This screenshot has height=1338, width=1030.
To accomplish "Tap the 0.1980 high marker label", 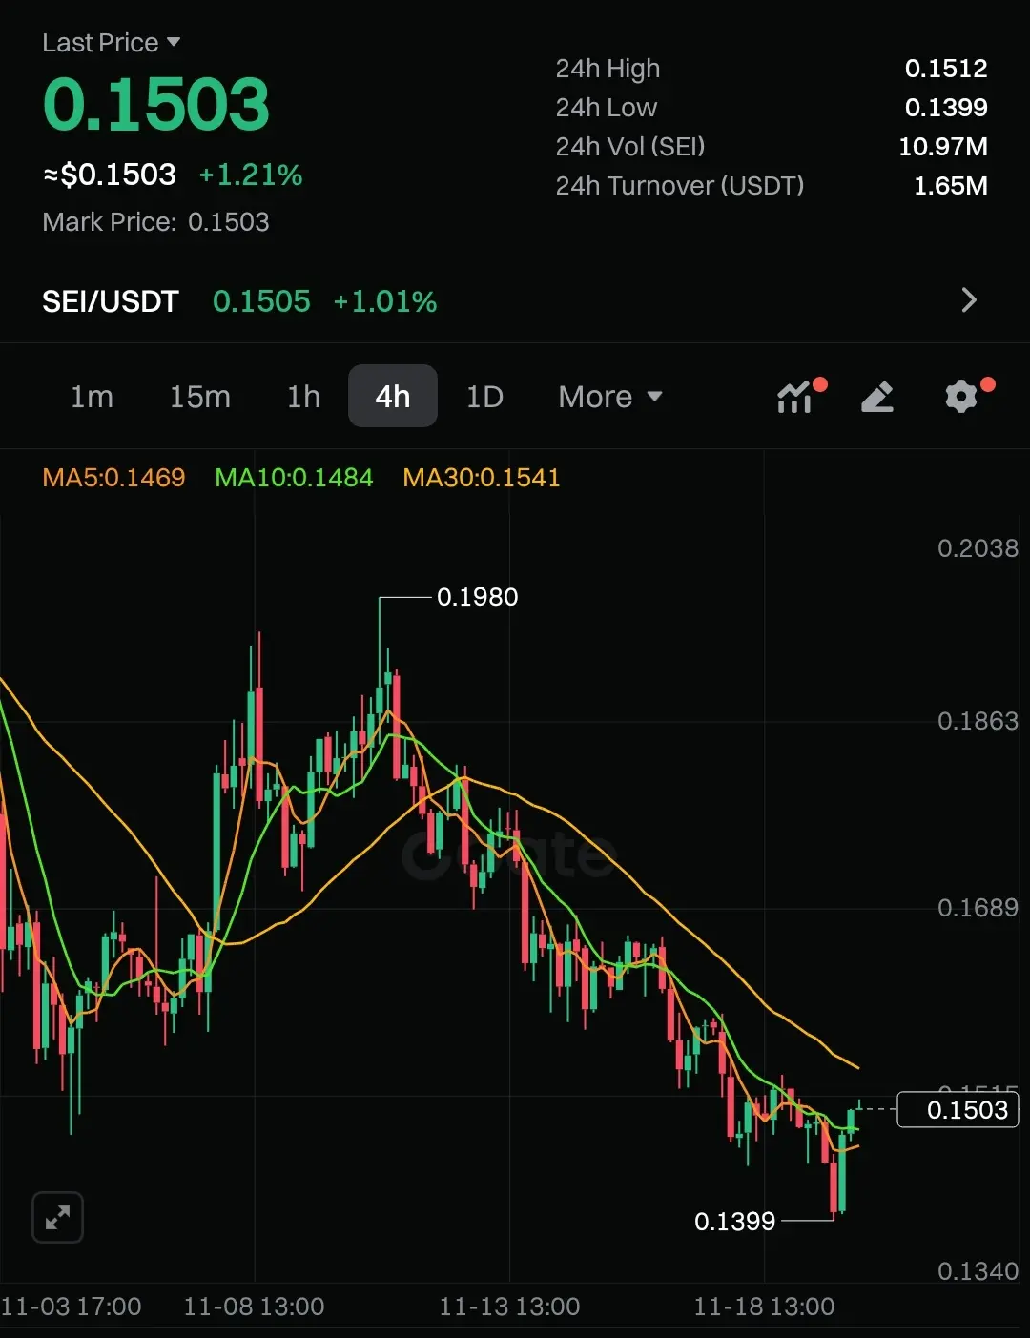I will (x=477, y=597).
